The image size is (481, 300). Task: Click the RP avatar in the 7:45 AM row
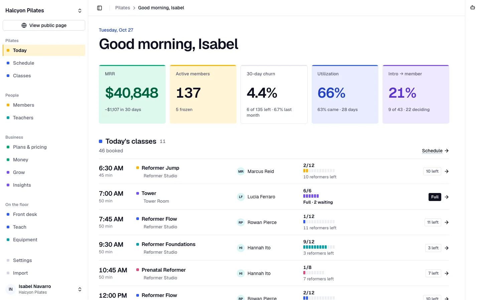click(241, 222)
